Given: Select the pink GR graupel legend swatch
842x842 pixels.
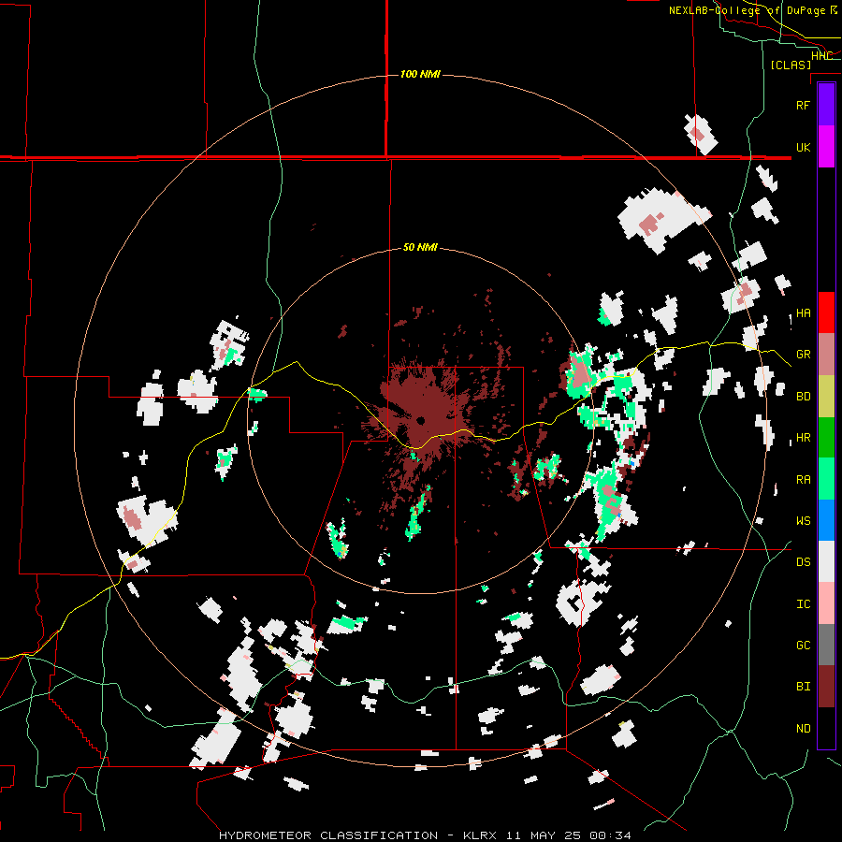Looking at the screenshot, I should [826, 354].
